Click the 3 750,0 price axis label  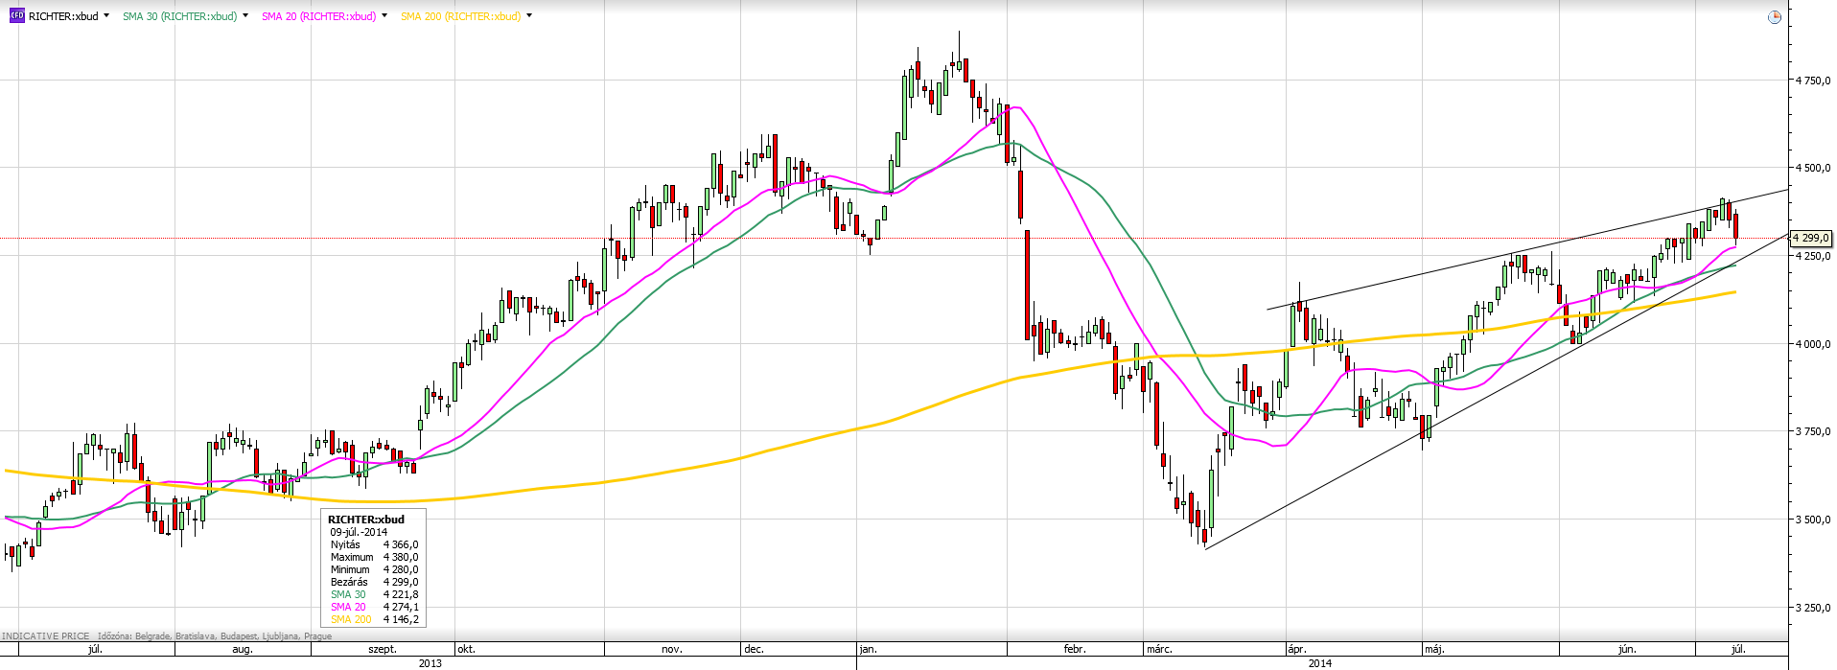[x=1813, y=431]
